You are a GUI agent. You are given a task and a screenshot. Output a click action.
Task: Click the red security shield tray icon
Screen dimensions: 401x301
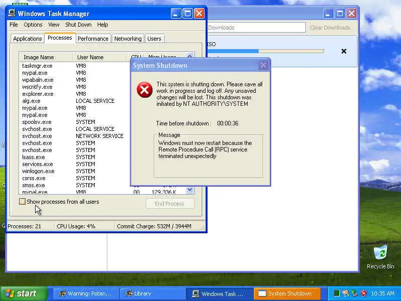click(363, 293)
